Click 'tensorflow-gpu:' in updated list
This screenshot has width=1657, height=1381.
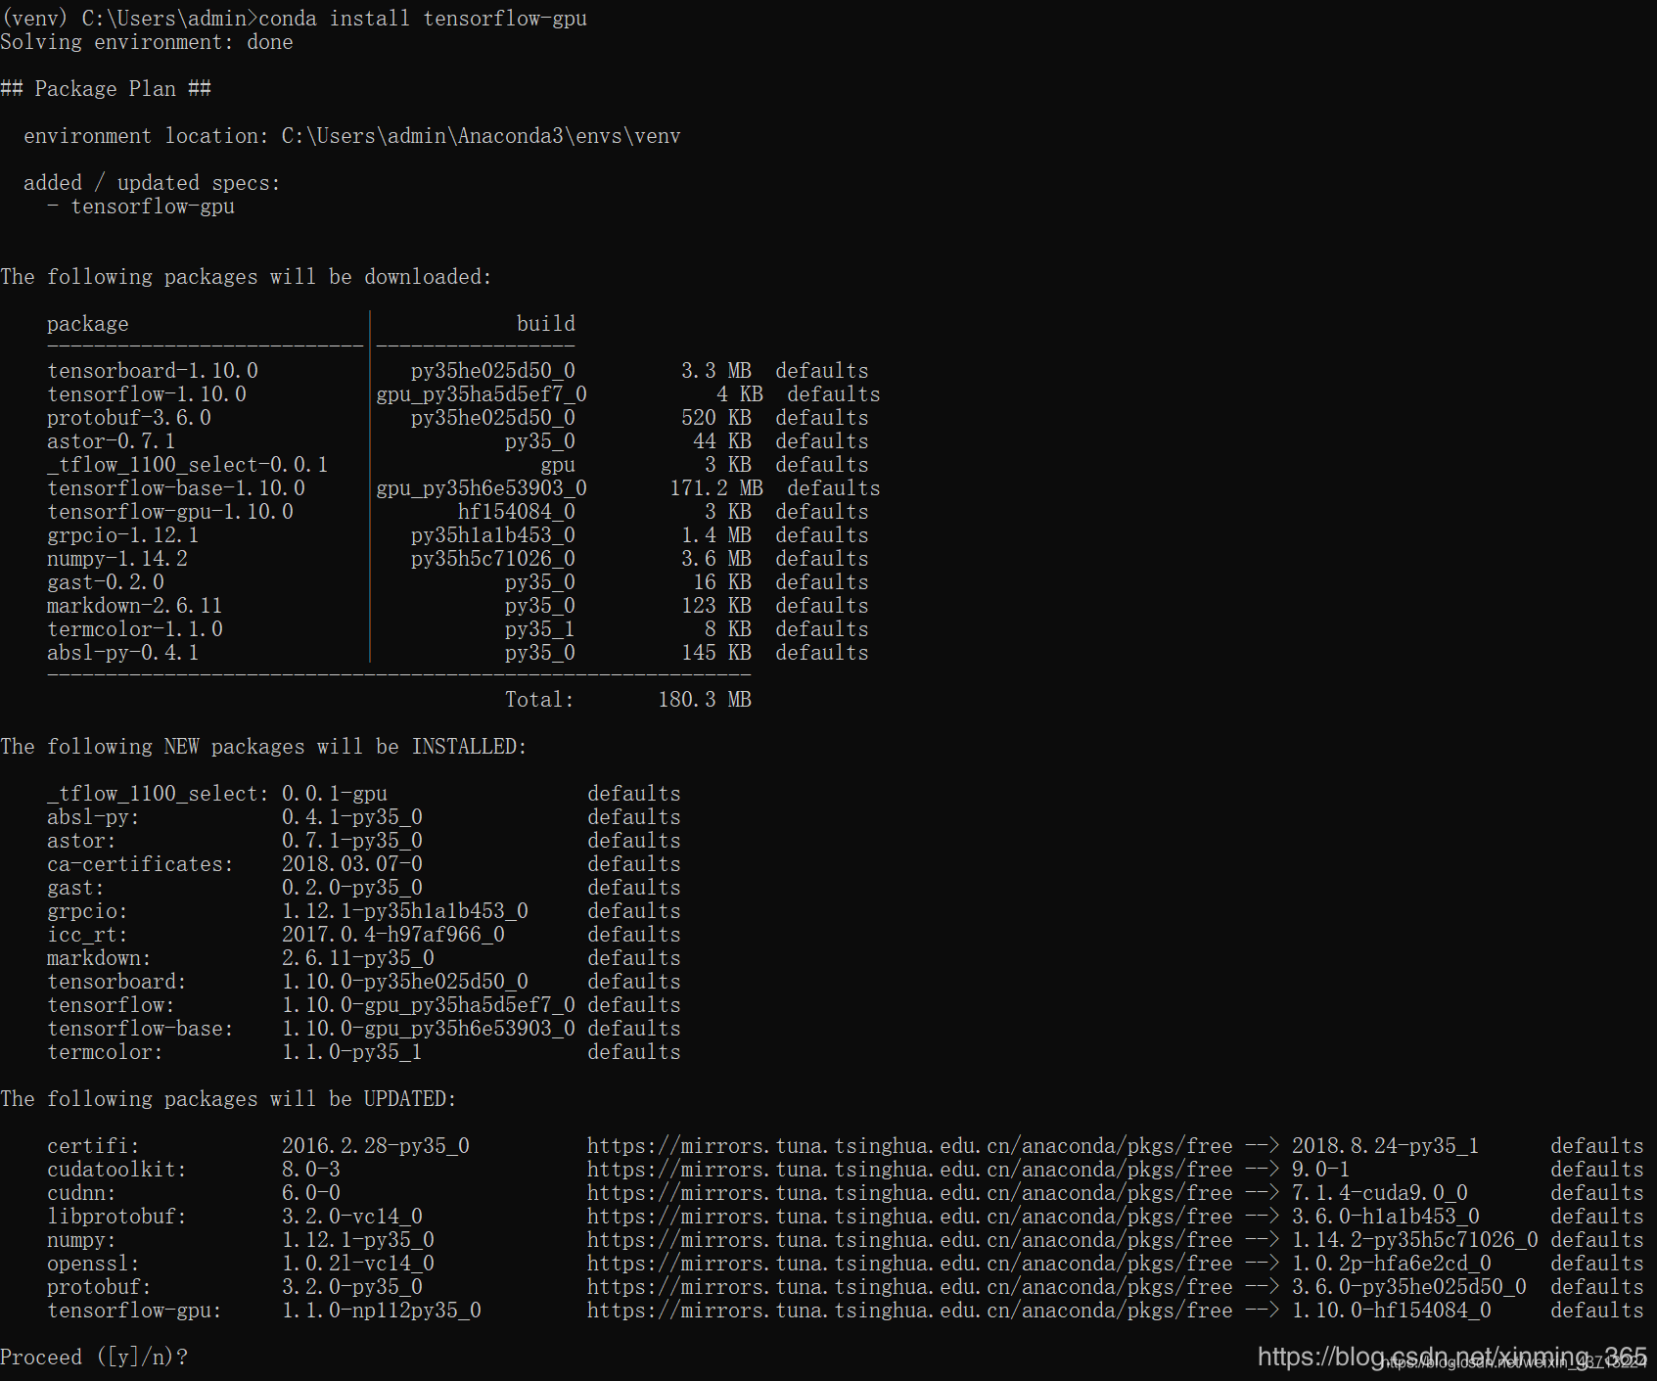(135, 1311)
